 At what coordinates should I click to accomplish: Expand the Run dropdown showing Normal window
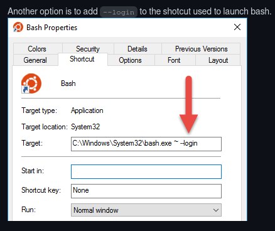(146, 210)
